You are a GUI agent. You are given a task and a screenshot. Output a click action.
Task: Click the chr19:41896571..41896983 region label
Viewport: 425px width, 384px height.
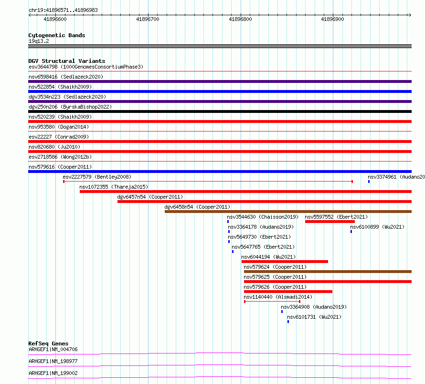63,10
